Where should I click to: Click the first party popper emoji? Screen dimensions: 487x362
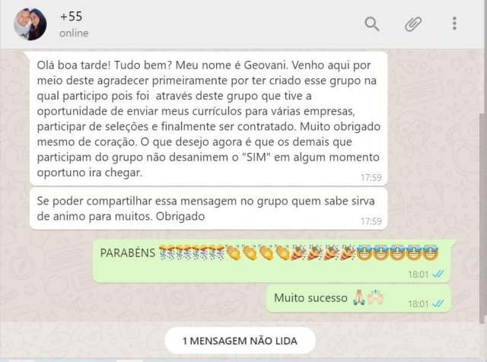coord(298,252)
